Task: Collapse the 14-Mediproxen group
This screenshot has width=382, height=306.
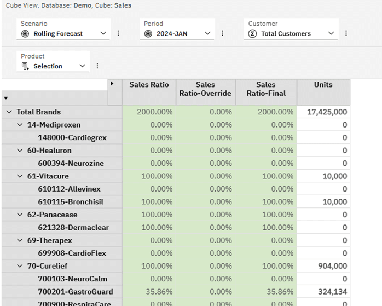Action: 20,125
